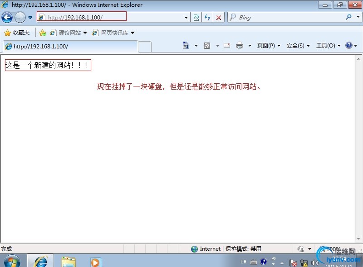Click the Action Center flag icon
Screen dimensions: 363x267
(293, 263)
